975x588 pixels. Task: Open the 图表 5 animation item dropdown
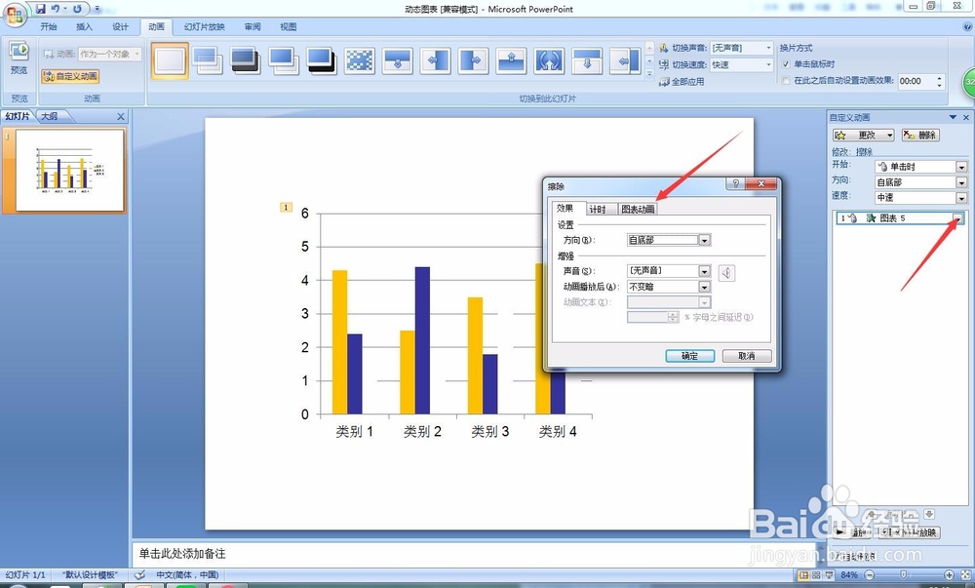click(958, 218)
